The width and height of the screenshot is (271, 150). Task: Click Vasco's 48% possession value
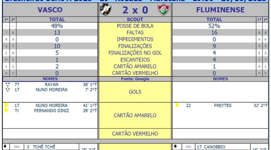57,26
